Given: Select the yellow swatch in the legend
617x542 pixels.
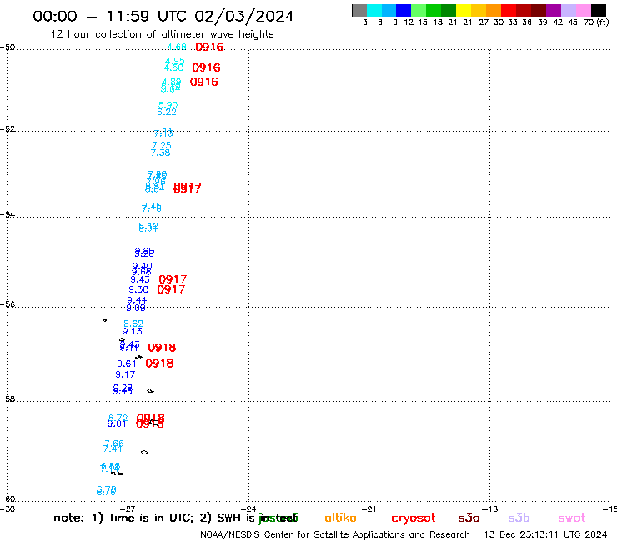Looking at the screenshot, I should click(x=464, y=10).
